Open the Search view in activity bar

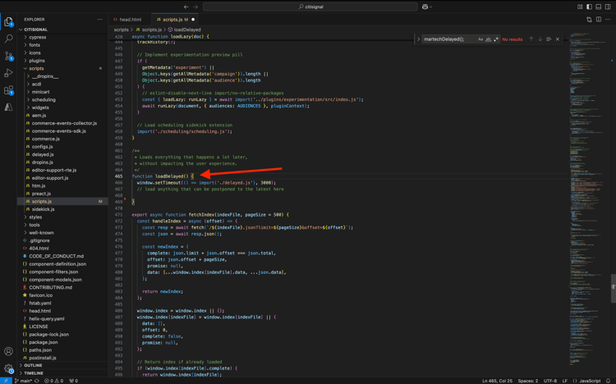point(9,39)
